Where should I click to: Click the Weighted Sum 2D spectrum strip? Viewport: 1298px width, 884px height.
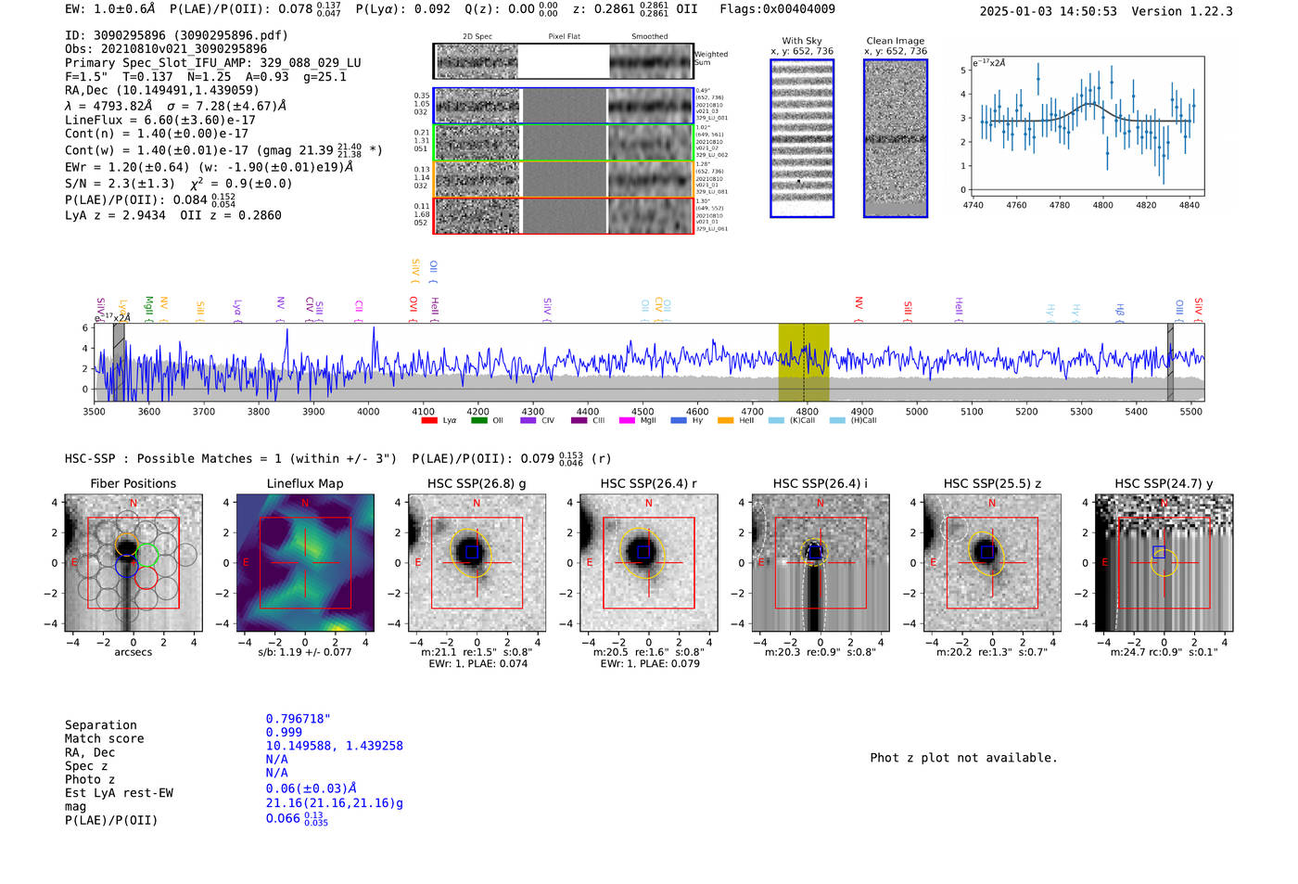click(563, 61)
